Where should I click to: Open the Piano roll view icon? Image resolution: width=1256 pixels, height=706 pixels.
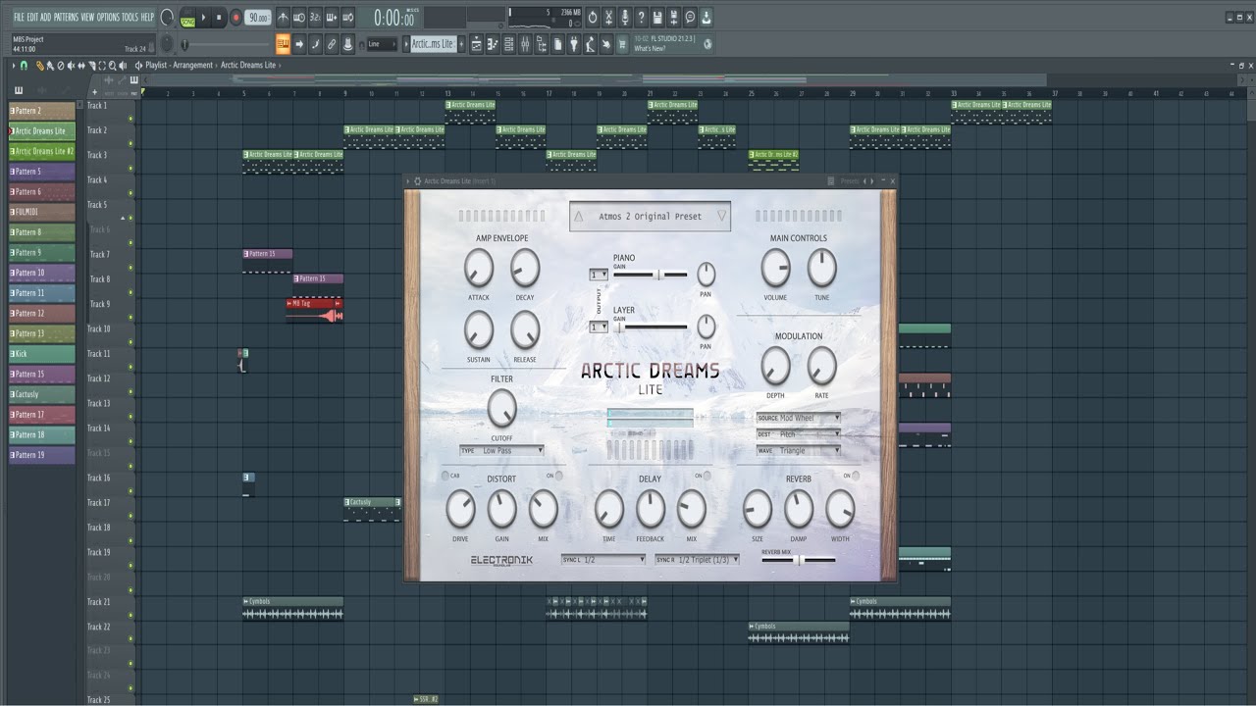click(x=493, y=43)
